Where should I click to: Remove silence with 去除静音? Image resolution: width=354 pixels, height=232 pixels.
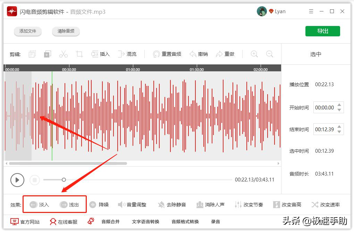pyautogui.click(x=172, y=204)
